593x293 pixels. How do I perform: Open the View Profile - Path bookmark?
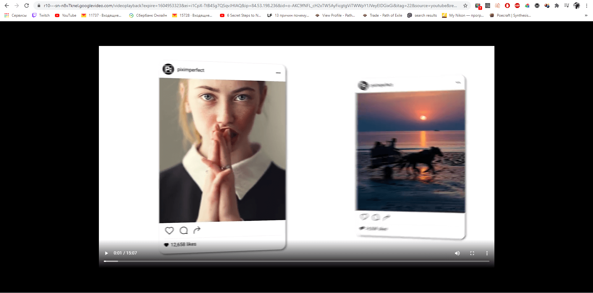pyautogui.click(x=335, y=15)
